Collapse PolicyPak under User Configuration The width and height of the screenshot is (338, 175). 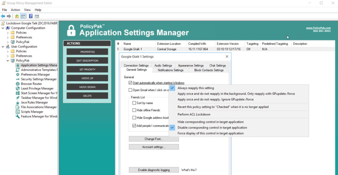8,61
